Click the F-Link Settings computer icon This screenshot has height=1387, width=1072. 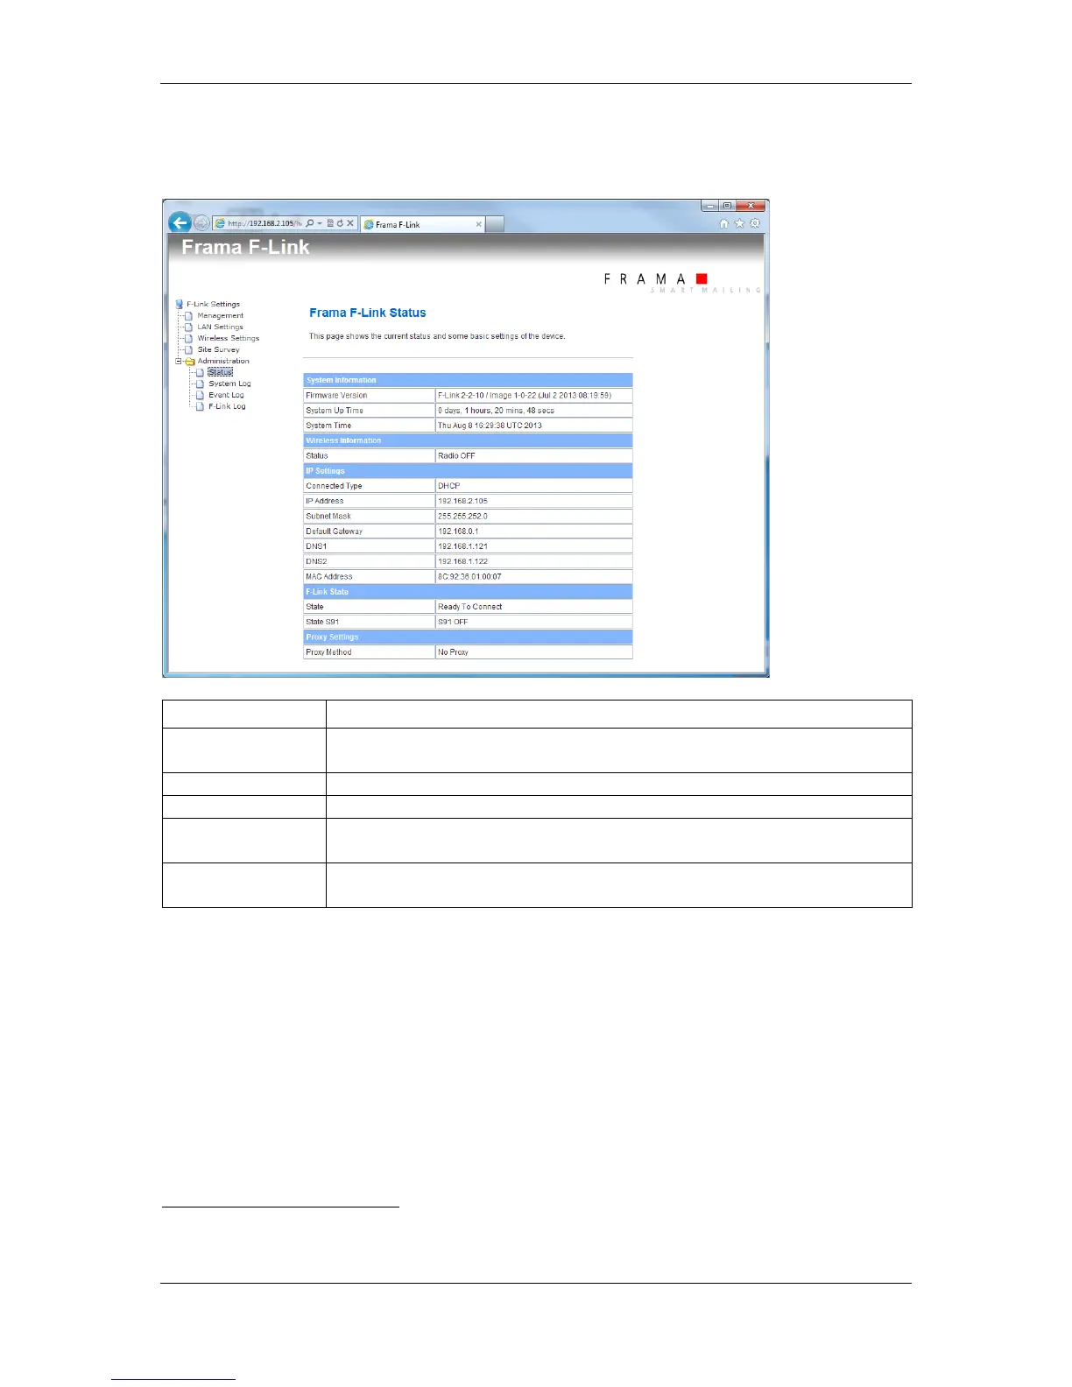point(180,304)
